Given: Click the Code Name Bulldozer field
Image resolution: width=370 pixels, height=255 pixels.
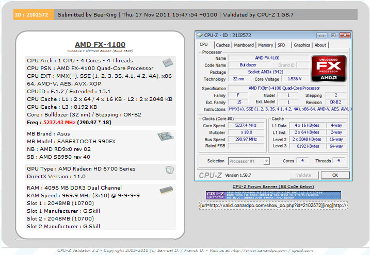Looking at the screenshot, I should 249,65.
